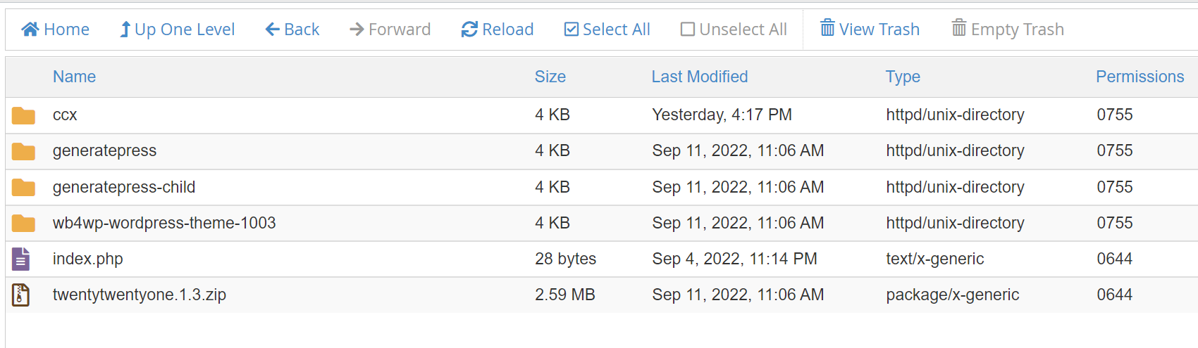Image resolution: width=1198 pixels, height=348 pixels.
Task: Click the index.php file icon
Action: tap(21, 259)
